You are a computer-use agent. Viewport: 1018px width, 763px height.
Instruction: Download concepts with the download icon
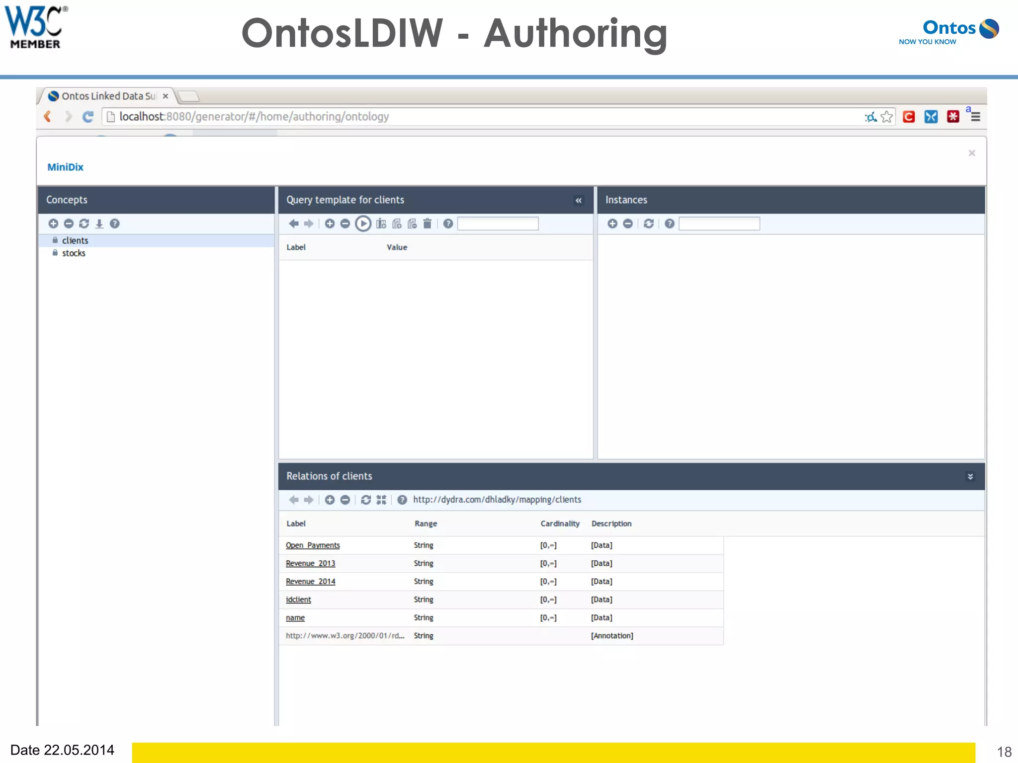tap(99, 224)
